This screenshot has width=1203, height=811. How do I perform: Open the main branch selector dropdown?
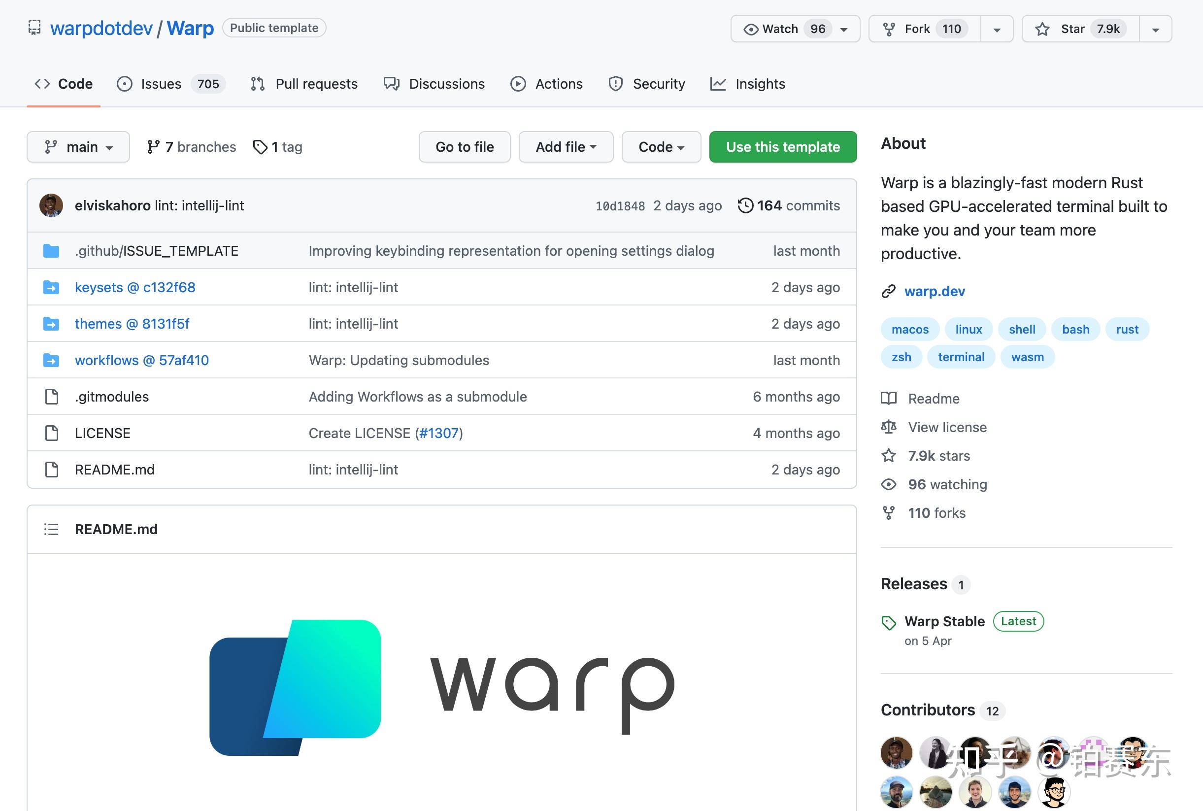(78, 147)
